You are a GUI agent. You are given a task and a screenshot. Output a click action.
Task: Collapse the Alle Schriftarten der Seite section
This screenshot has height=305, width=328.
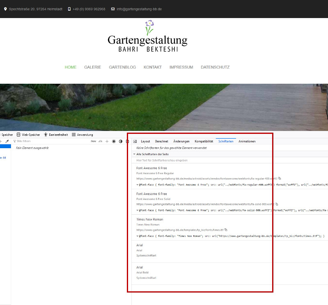[134, 154]
